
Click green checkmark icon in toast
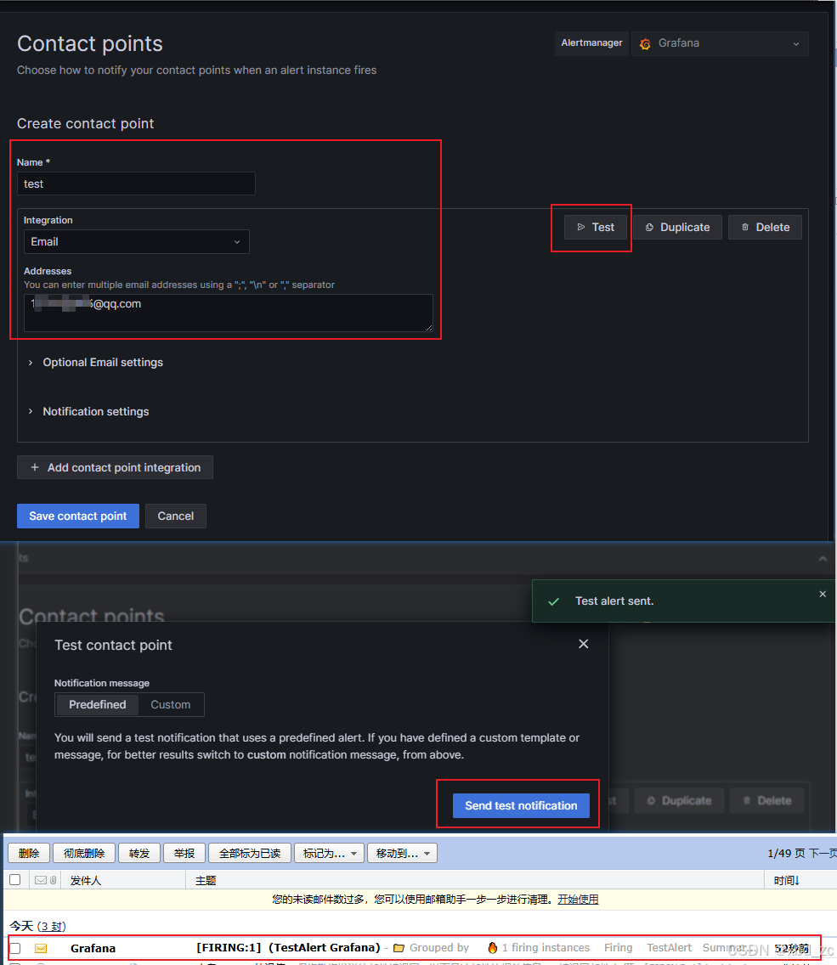pyautogui.click(x=554, y=601)
